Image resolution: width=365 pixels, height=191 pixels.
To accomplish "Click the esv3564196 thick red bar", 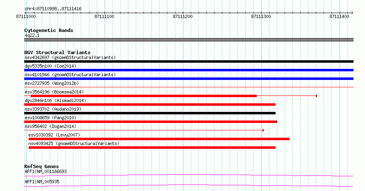I will coord(144,96).
